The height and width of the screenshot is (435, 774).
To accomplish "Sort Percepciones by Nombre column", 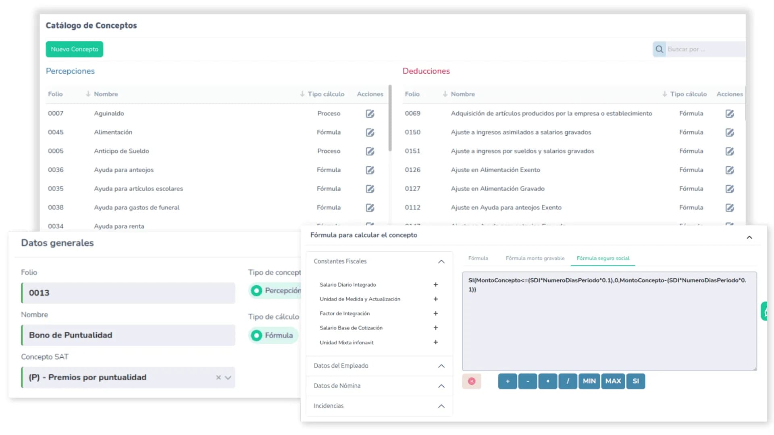I will point(106,94).
